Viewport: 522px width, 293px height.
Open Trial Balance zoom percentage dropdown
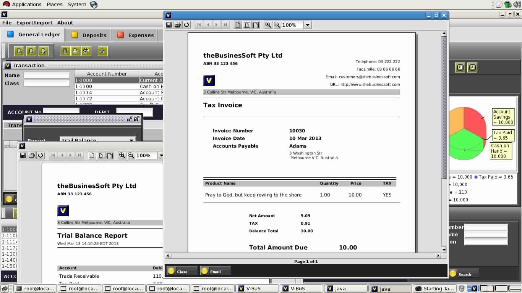[x=160, y=156]
